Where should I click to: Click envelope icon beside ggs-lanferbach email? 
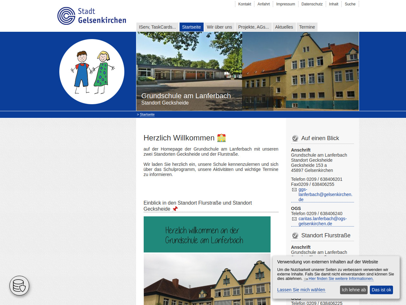294,190
